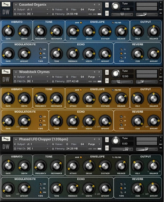Mute the Woodstock Chymes instrument
Viewport: 164px width, 202px height.
click(x=107, y=81)
